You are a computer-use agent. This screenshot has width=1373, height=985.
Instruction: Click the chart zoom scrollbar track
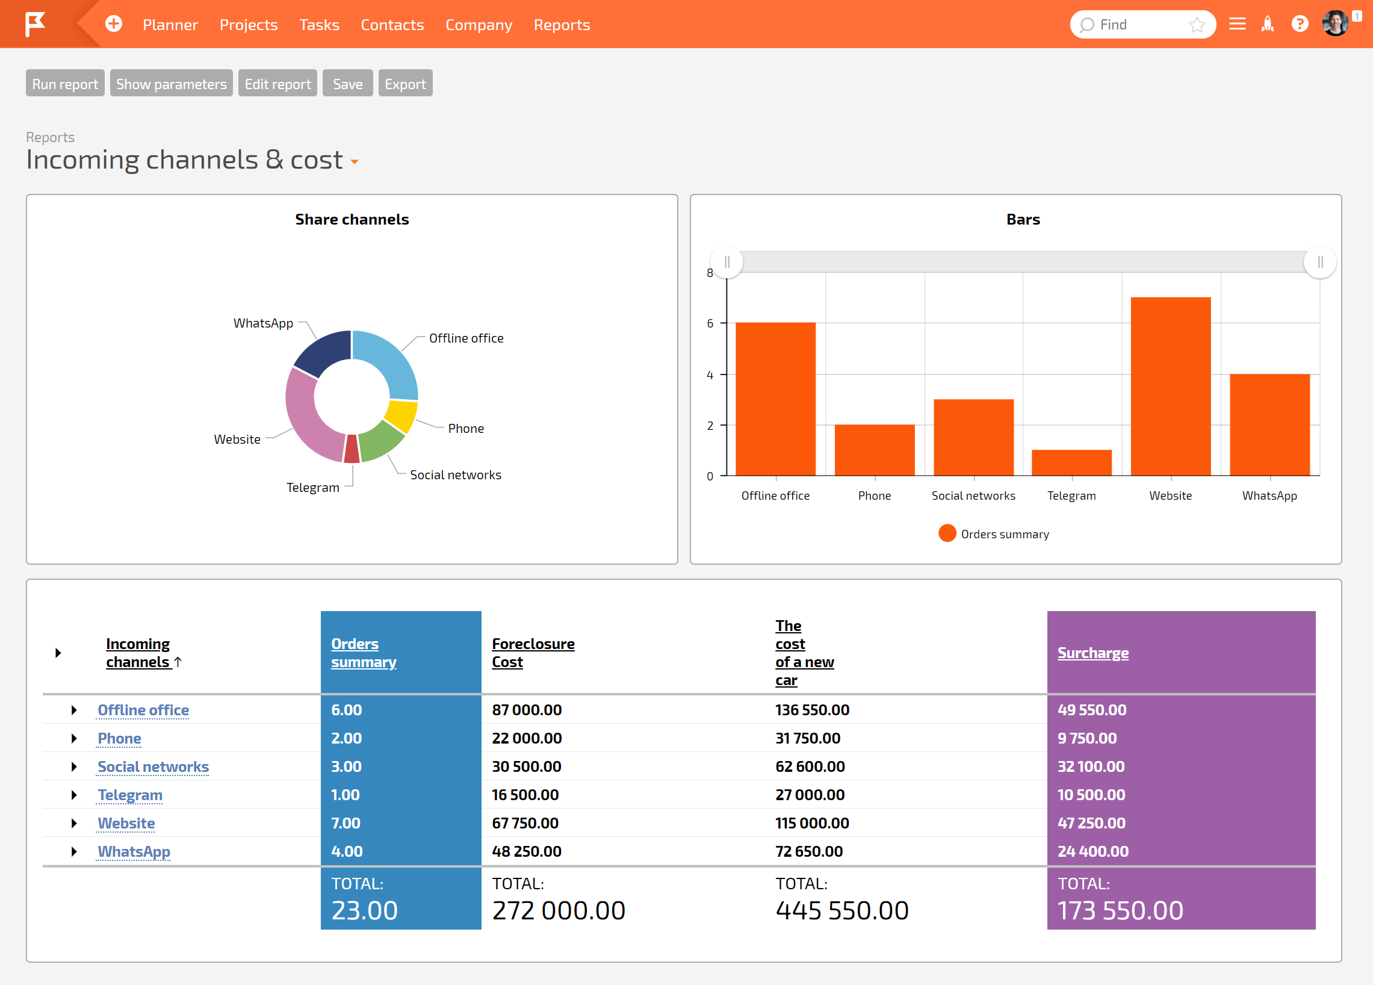click(1023, 262)
